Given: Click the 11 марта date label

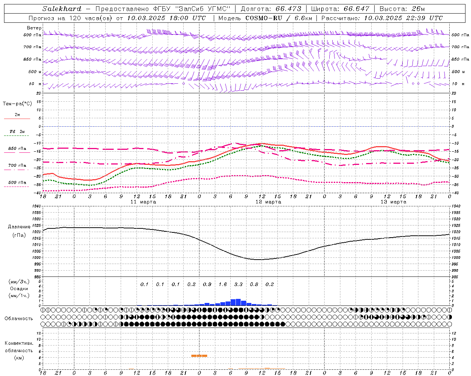Looking at the screenshot, I should coord(143,202).
